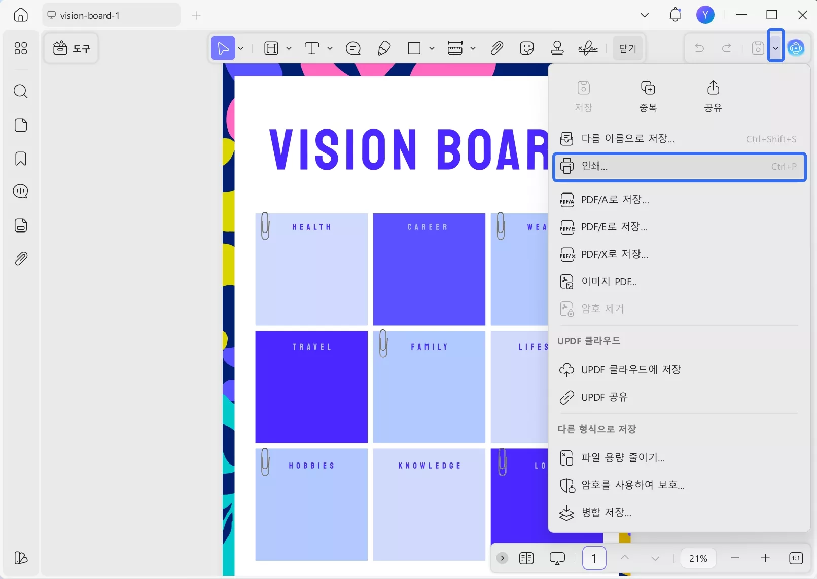The height and width of the screenshot is (579, 817).
Task: Choose 암호를 사용하여 보호 menu item
Action: click(679, 485)
